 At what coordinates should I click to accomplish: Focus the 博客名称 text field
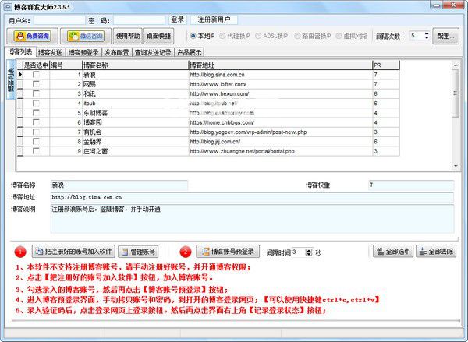click(x=119, y=185)
